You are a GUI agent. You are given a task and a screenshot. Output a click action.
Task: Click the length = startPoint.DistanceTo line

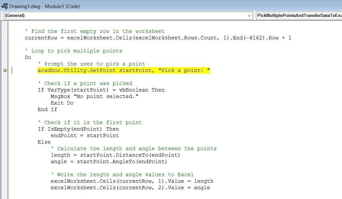pyautogui.click(x=116, y=155)
